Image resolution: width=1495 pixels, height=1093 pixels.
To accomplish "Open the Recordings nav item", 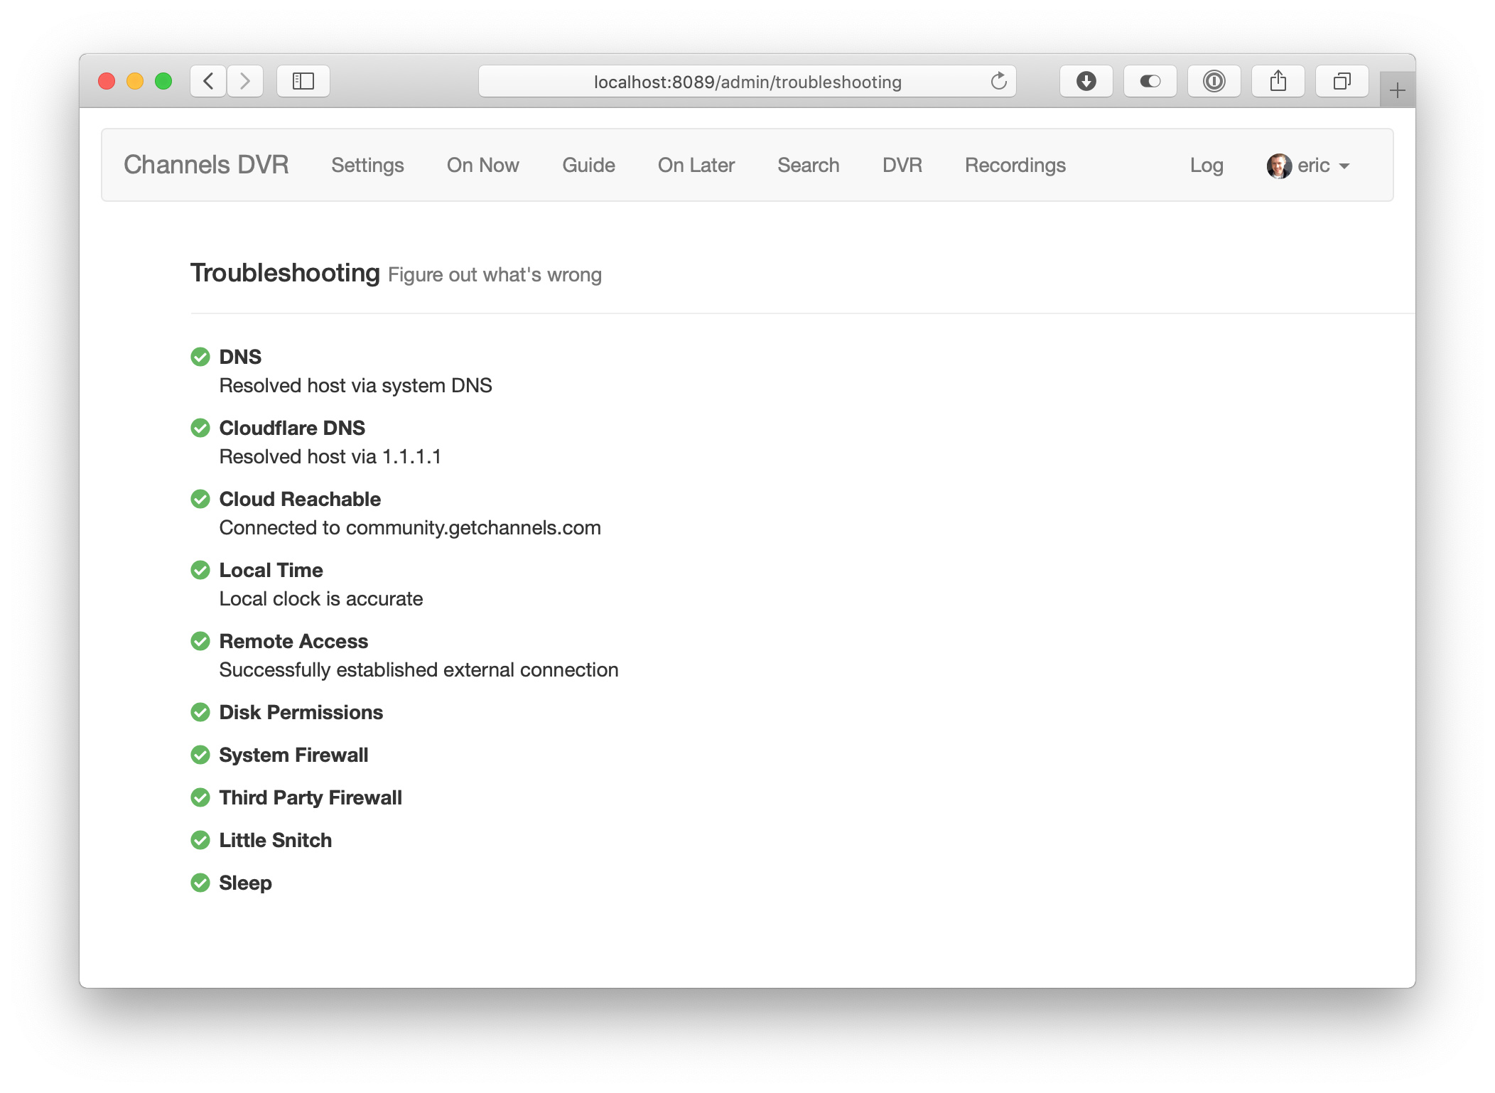I will point(1015,166).
